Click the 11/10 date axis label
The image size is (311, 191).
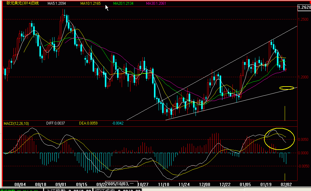164,184
